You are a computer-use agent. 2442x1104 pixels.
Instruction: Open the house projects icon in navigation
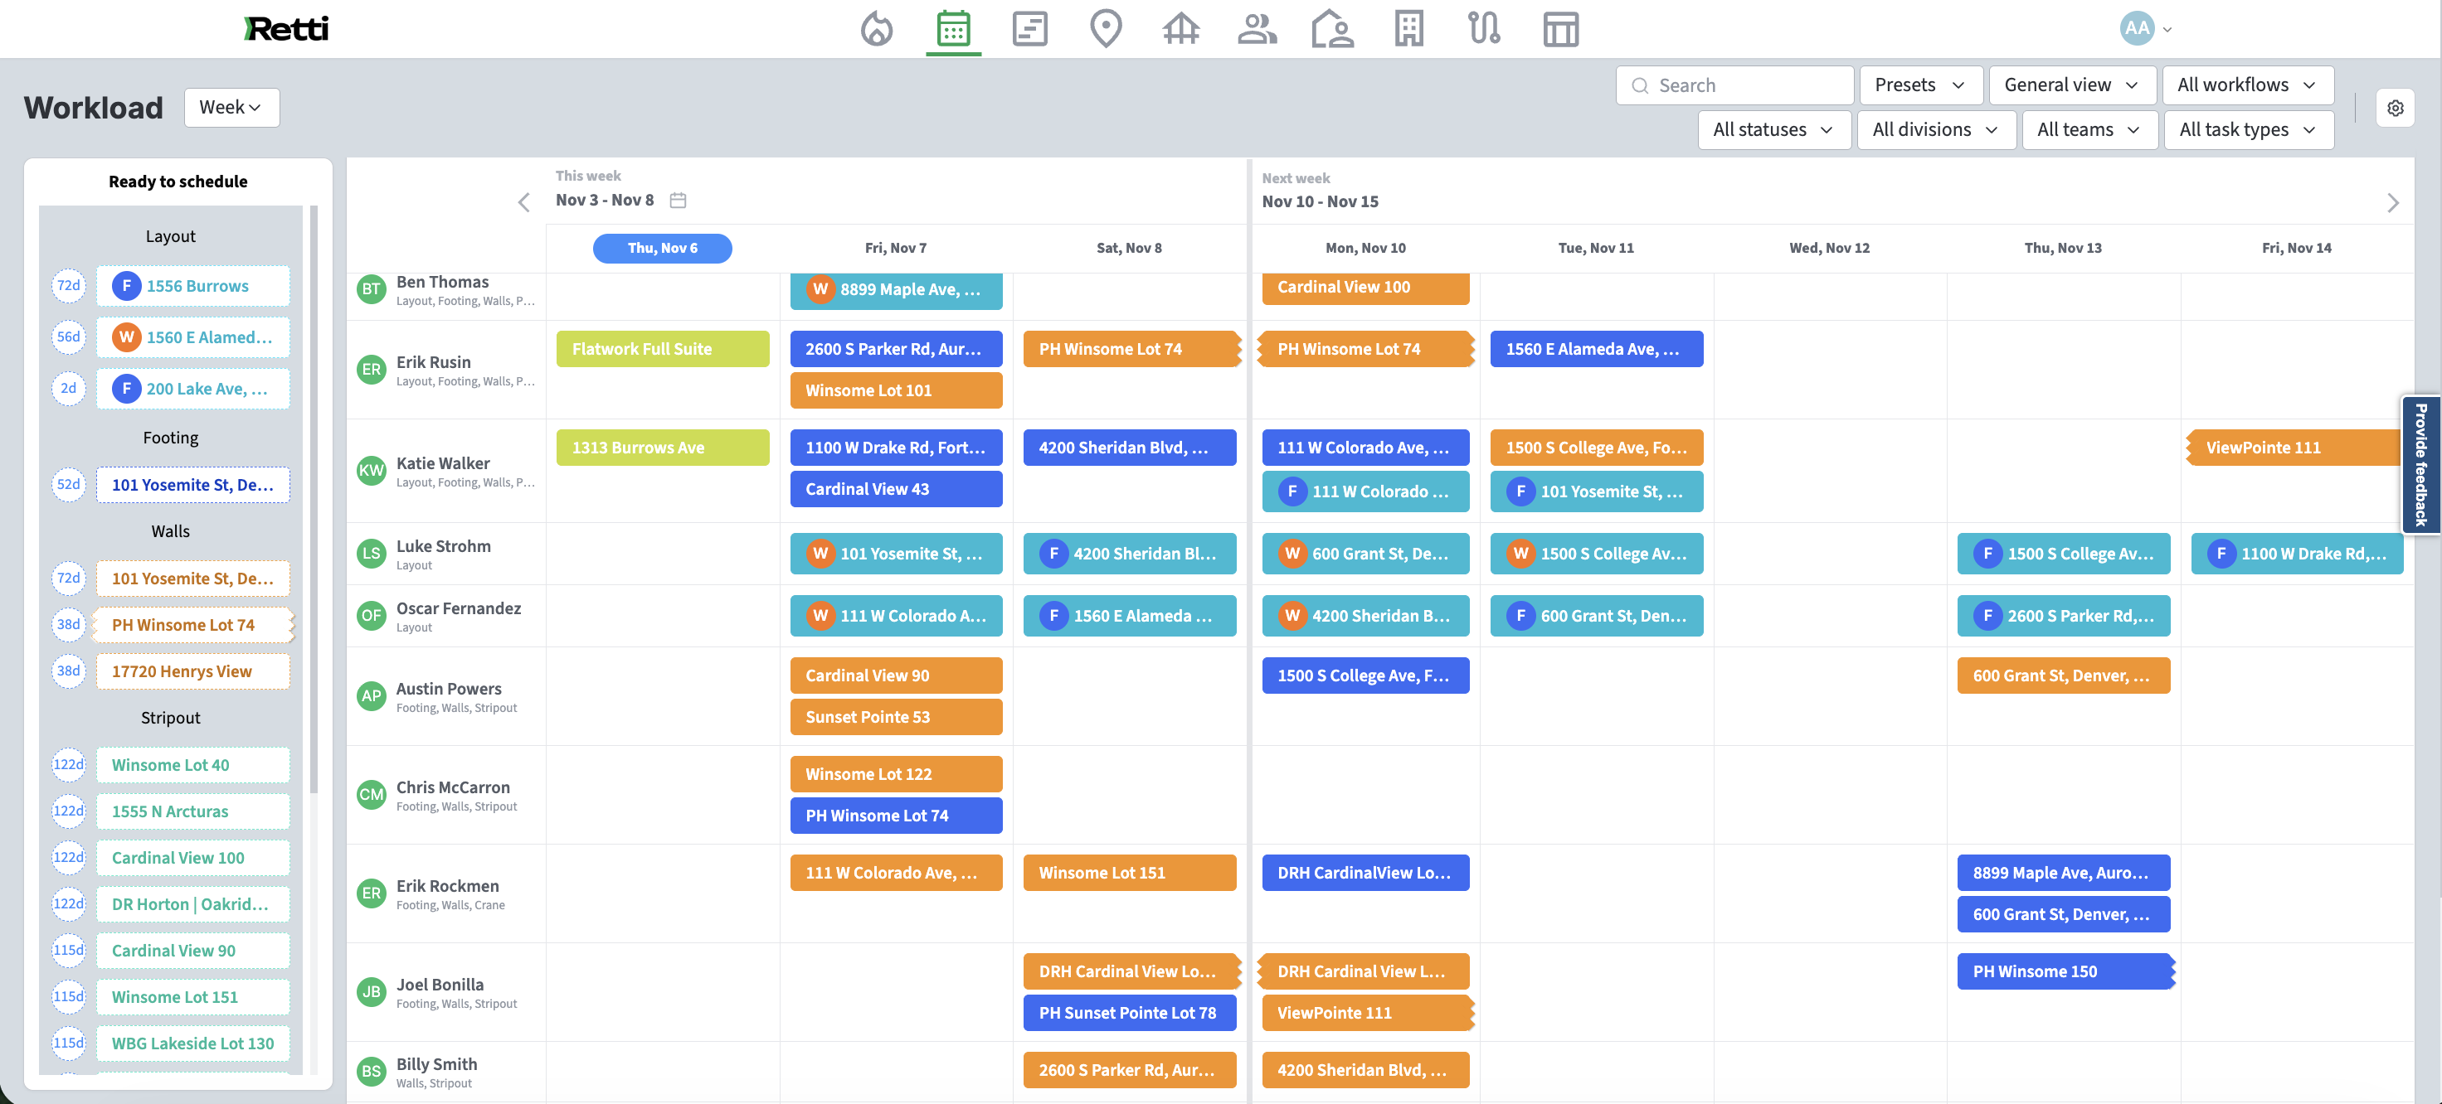tap(1180, 28)
